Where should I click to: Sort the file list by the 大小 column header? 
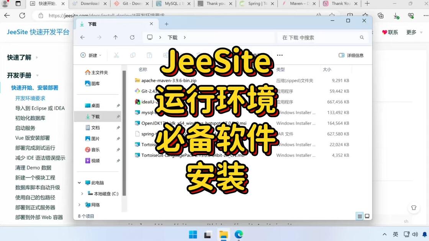pyautogui.click(x=327, y=69)
